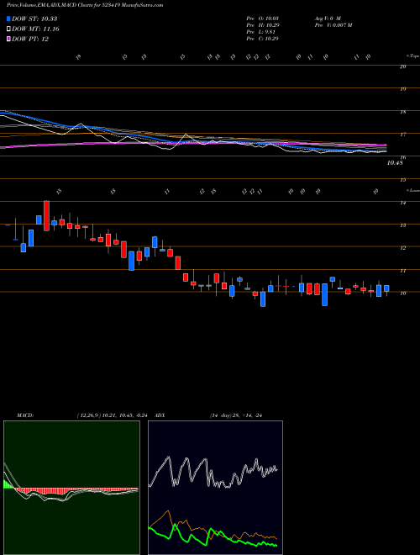
Task: Click the 'Avg V: 0 M' value
Action: pyautogui.click(x=327, y=18)
